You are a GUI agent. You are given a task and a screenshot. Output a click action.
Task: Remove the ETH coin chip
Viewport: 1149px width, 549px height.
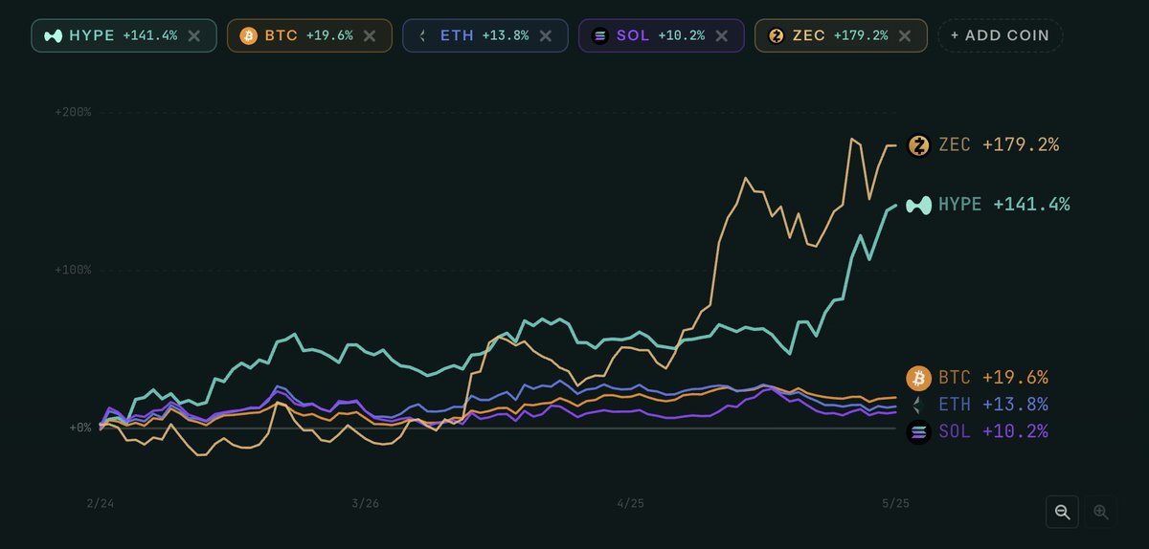click(x=545, y=35)
